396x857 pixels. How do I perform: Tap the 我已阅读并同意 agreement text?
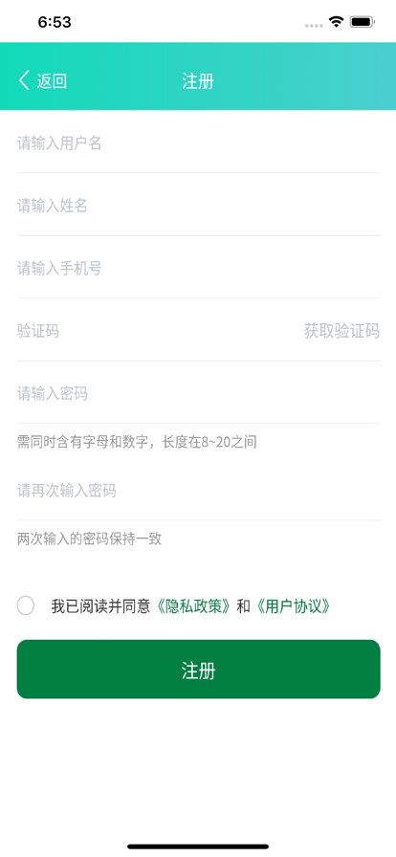coord(100,606)
